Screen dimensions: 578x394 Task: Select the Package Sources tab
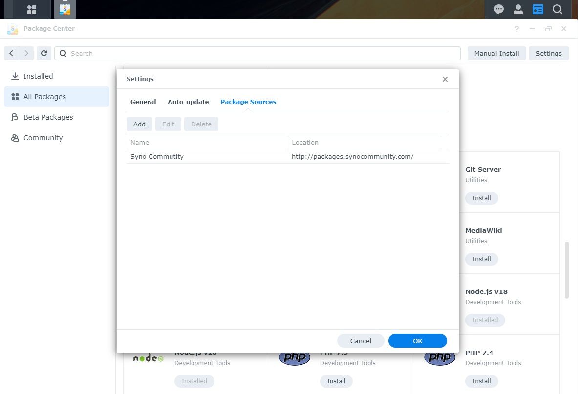tap(248, 102)
